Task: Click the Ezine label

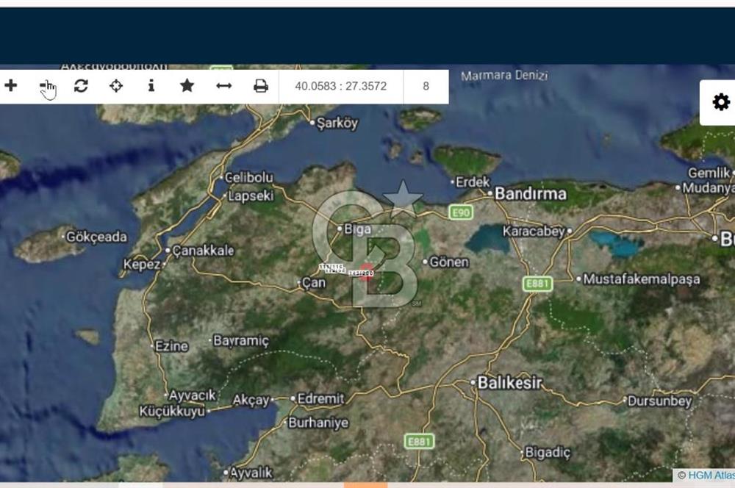Action: 171,346
